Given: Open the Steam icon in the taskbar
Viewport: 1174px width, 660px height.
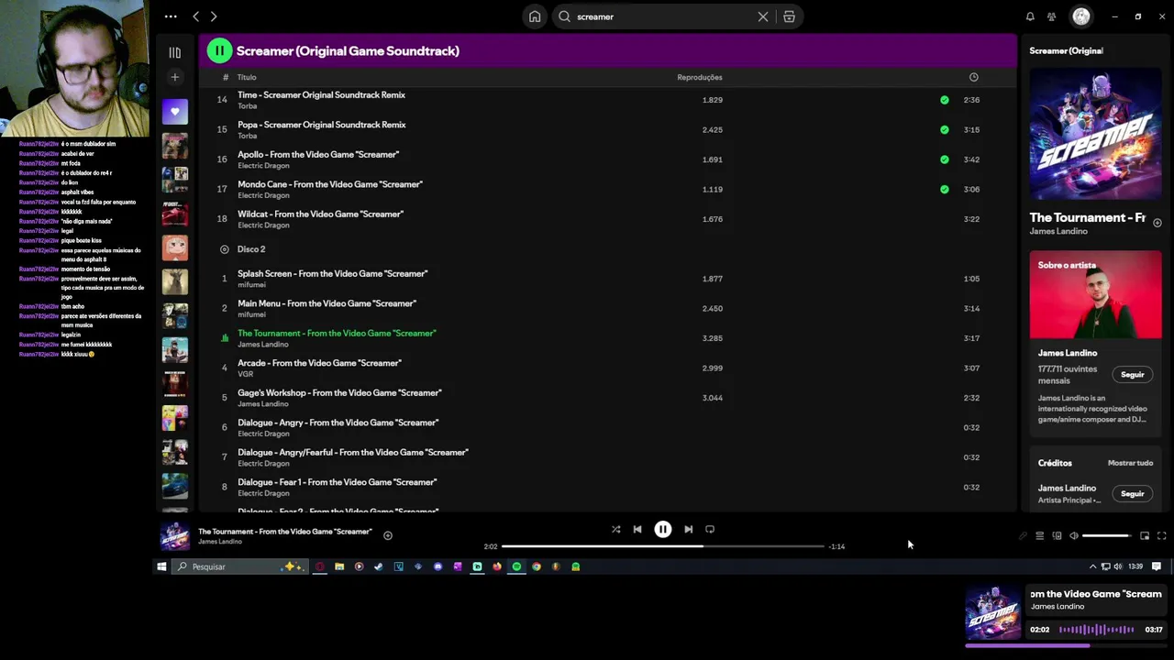Looking at the screenshot, I should coord(378,566).
